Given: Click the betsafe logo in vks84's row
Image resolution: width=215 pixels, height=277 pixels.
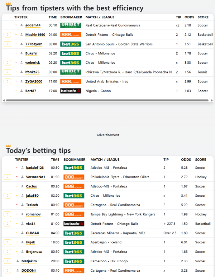Looking at the screenshot, I should coord(74,224).
